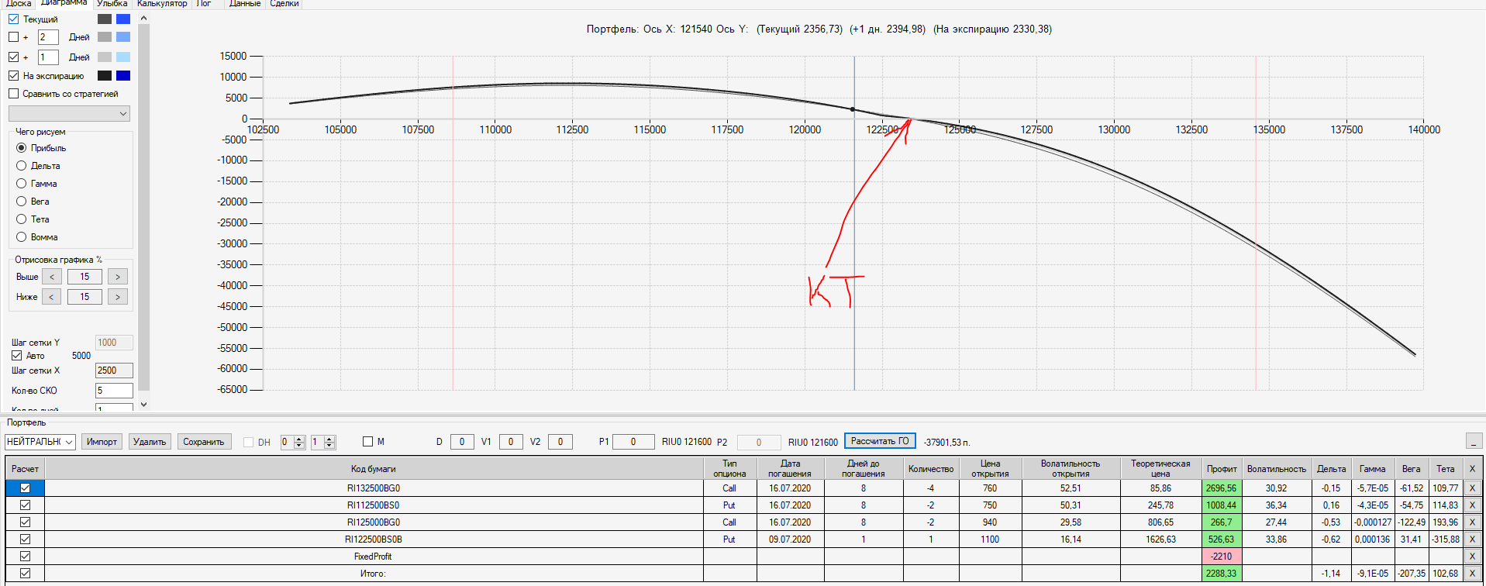The width and height of the screenshot is (1486, 586).
Task: Increase the Выше percentage with the > button
Action: 118,277
